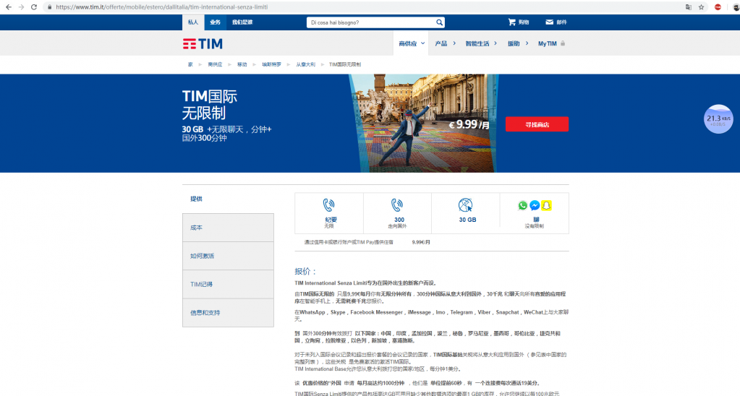740x396 pixels.
Task: Click the dancing man banner image
Action: [x=424, y=123]
